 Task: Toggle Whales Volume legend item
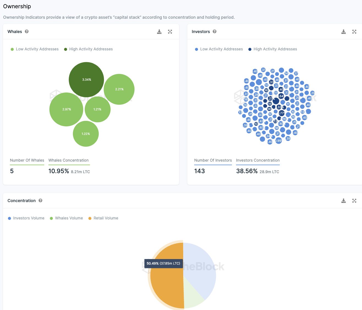click(x=66, y=218)
